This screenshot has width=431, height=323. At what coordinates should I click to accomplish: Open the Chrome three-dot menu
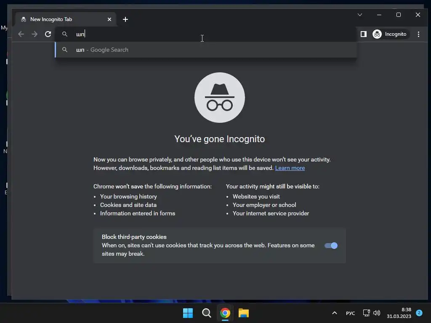(418, 34)
